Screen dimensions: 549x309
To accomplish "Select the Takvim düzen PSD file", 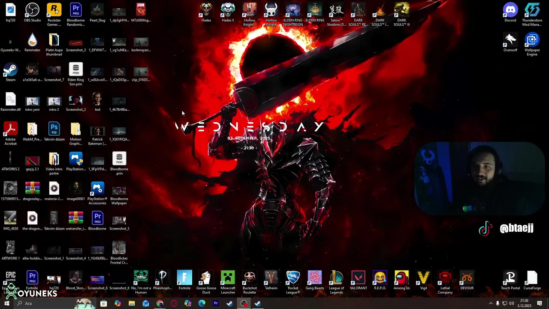I will point(54,132).
